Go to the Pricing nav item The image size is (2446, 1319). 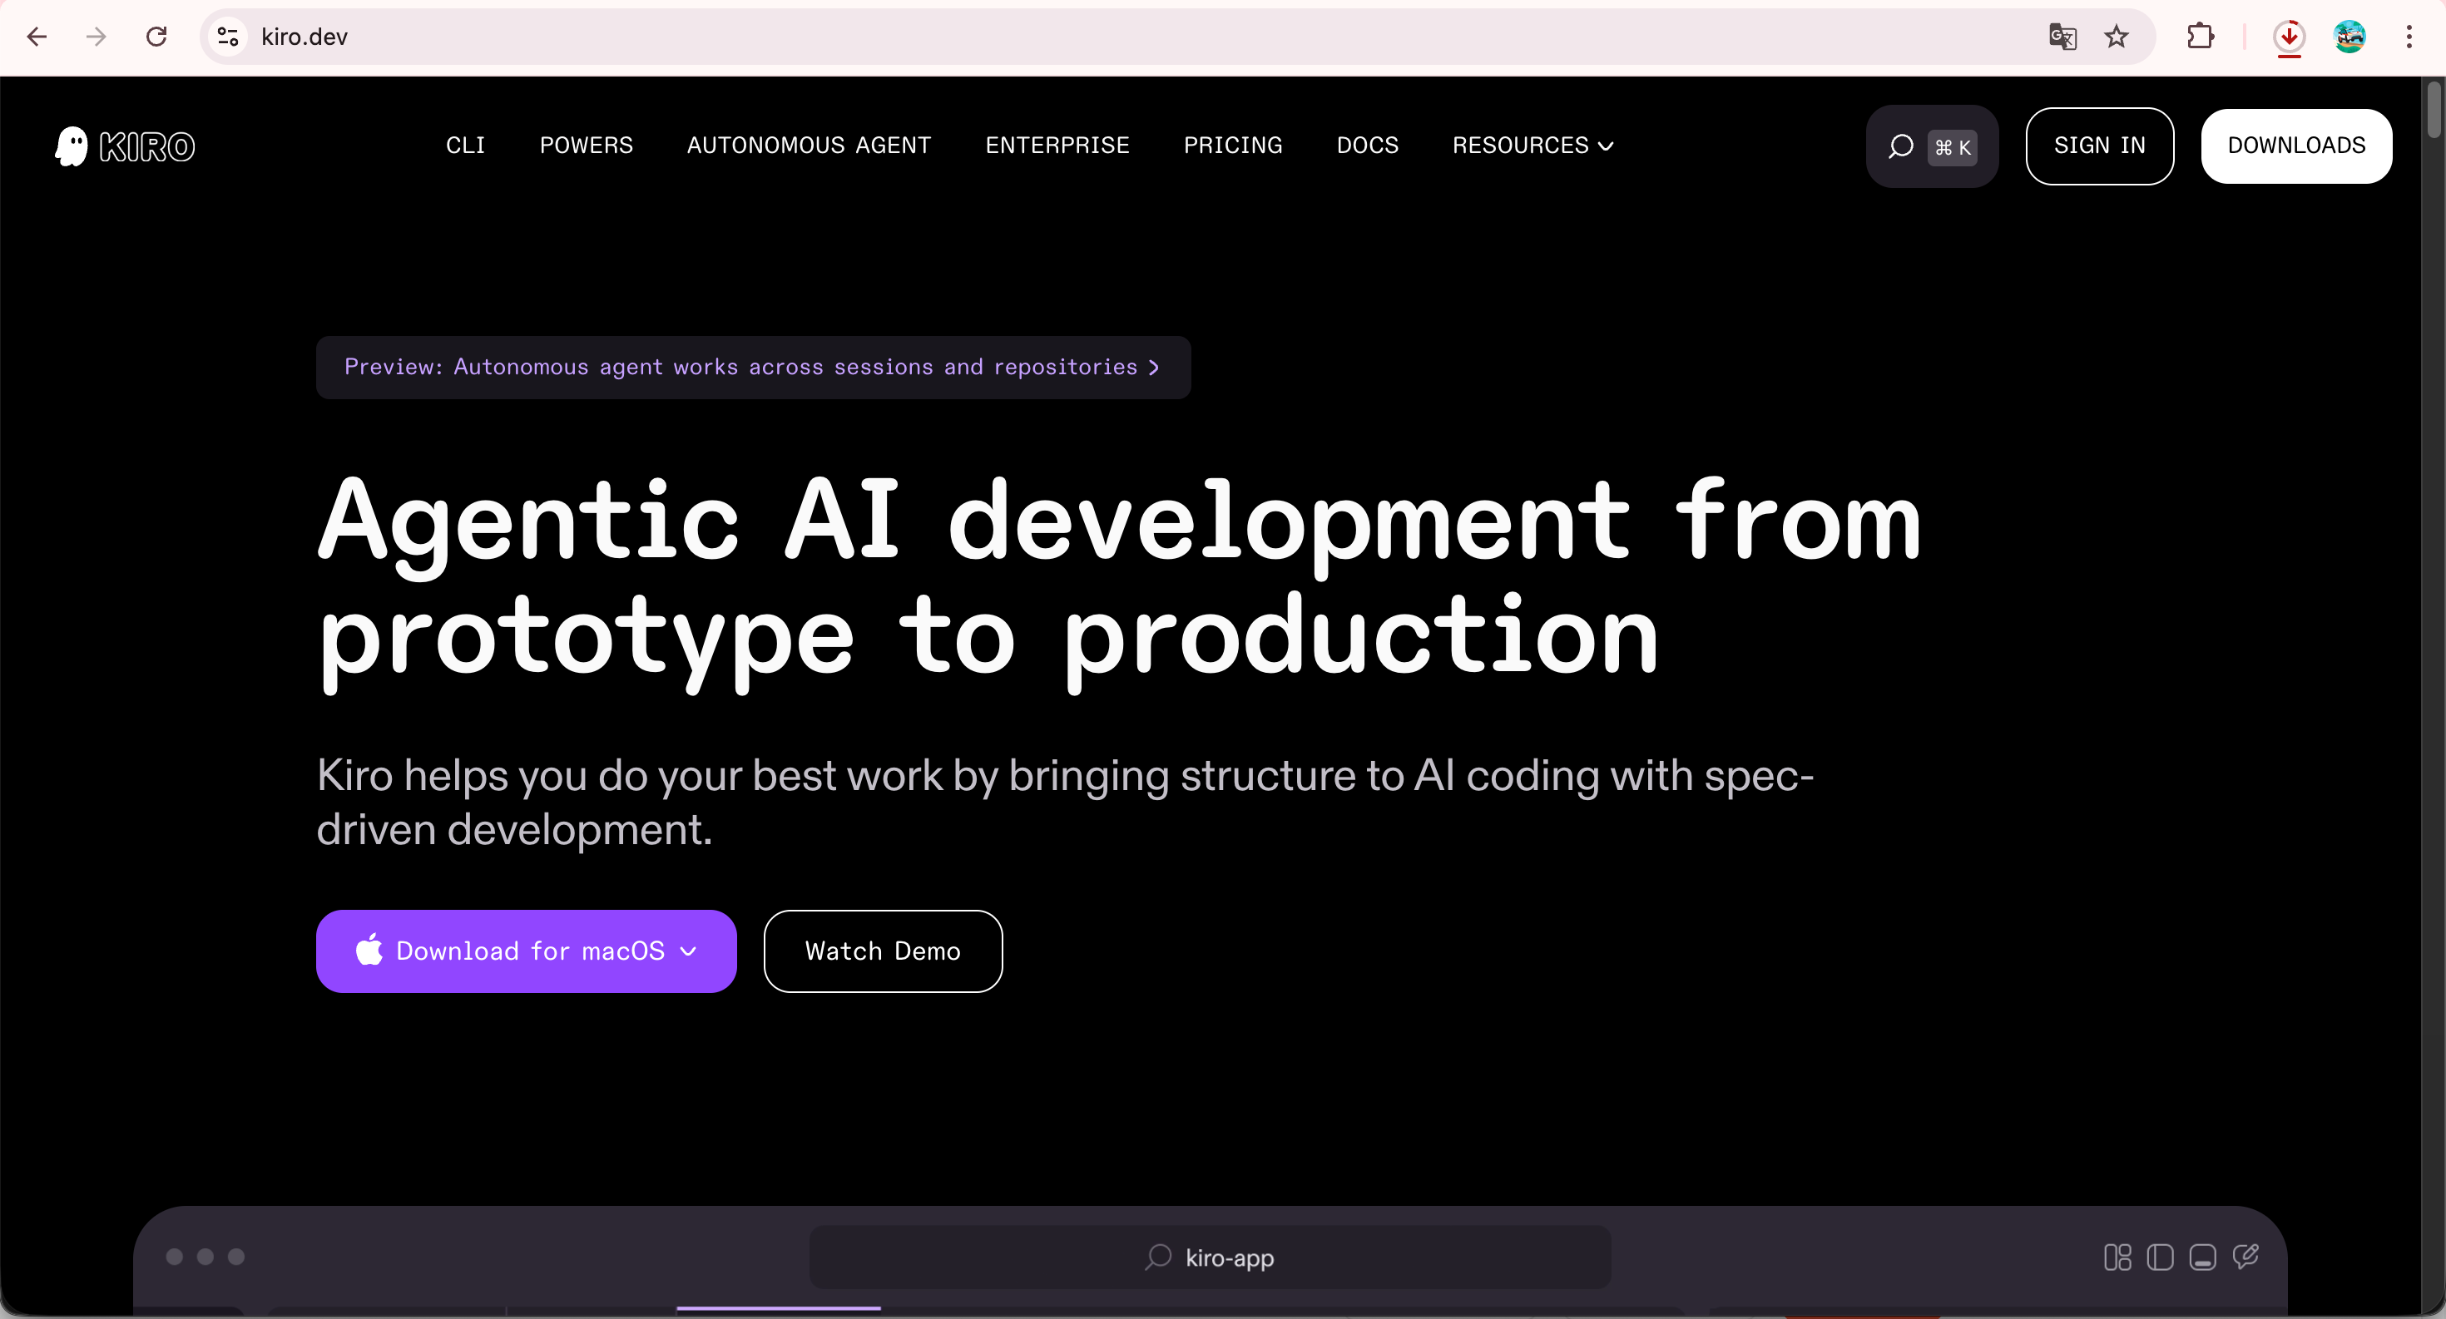tap(1232, 146)
